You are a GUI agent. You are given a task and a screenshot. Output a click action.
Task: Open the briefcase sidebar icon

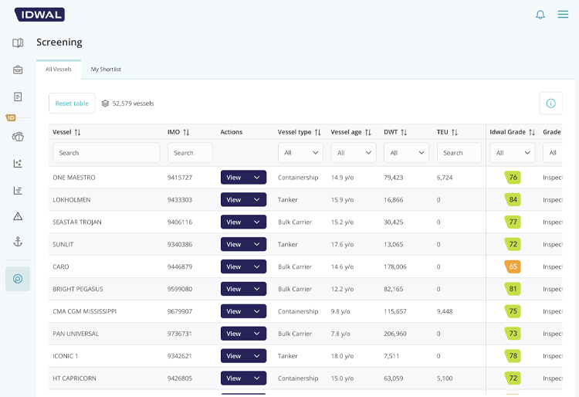click(18, 70)
